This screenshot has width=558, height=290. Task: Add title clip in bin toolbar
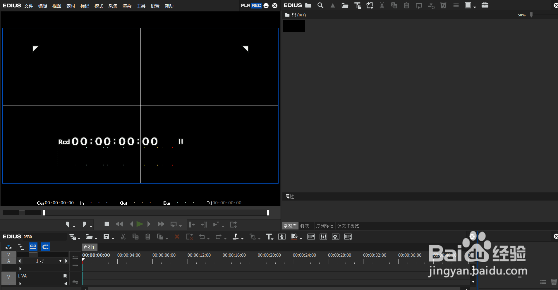pos(357,6)
